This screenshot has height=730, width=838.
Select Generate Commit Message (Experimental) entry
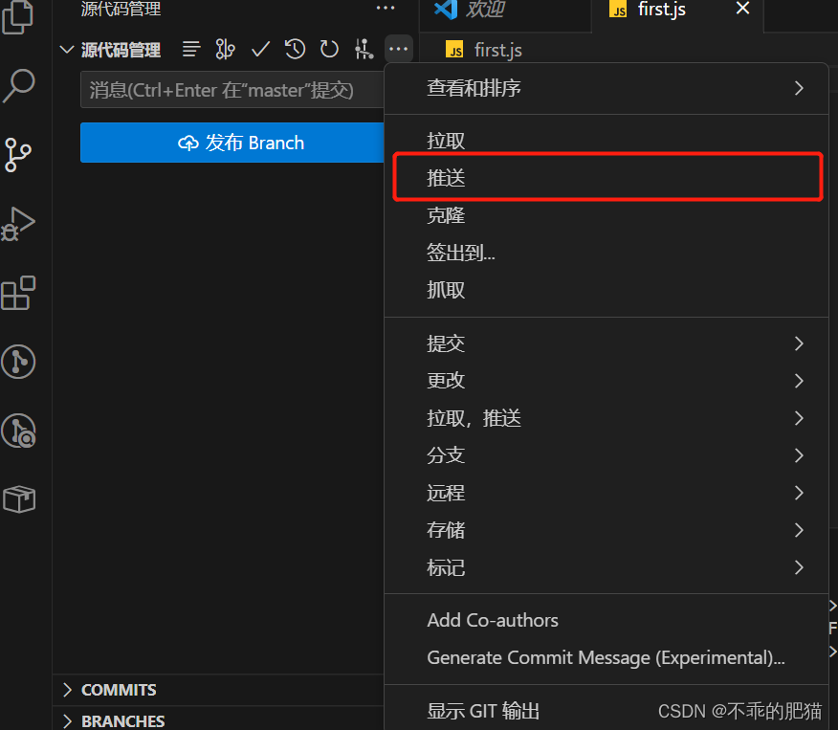point(606,658)
